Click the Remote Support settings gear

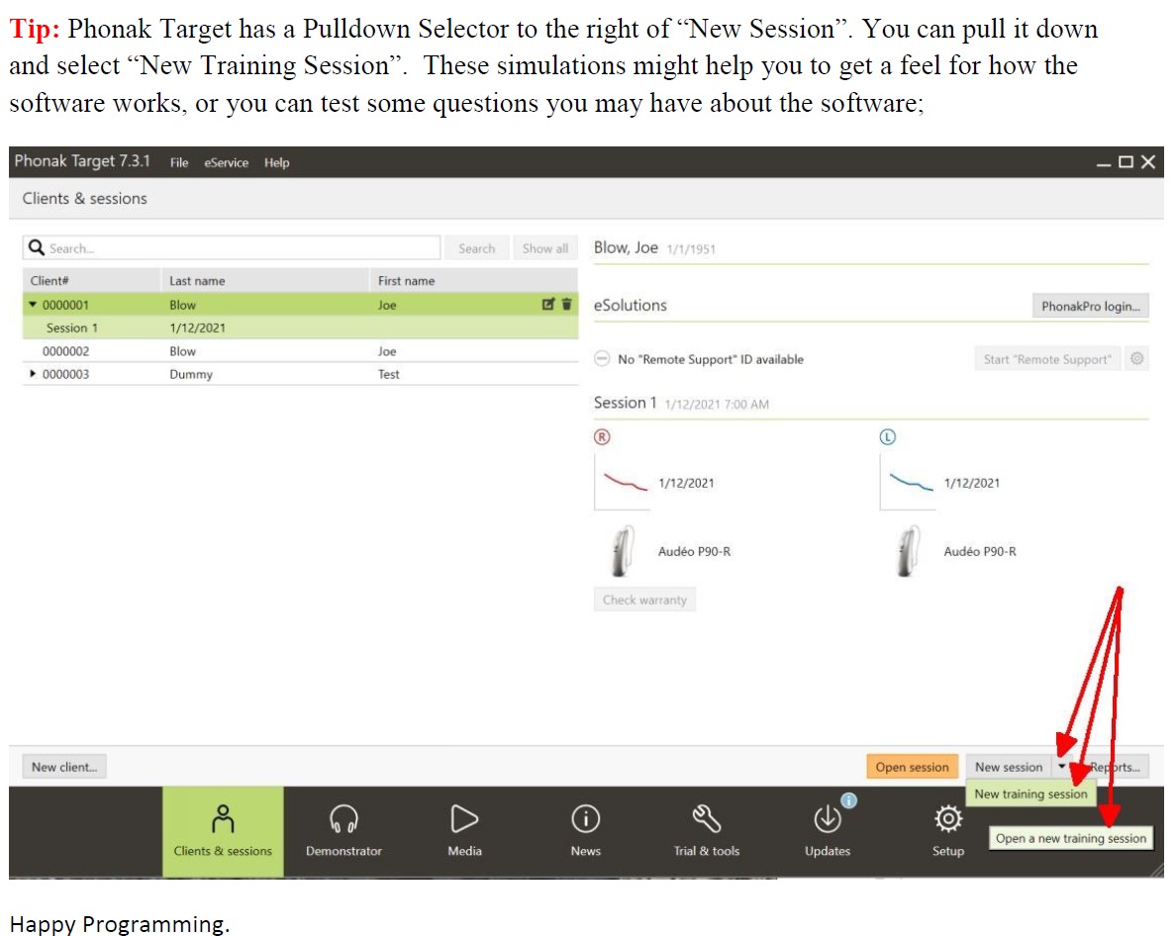[1137, 359]
